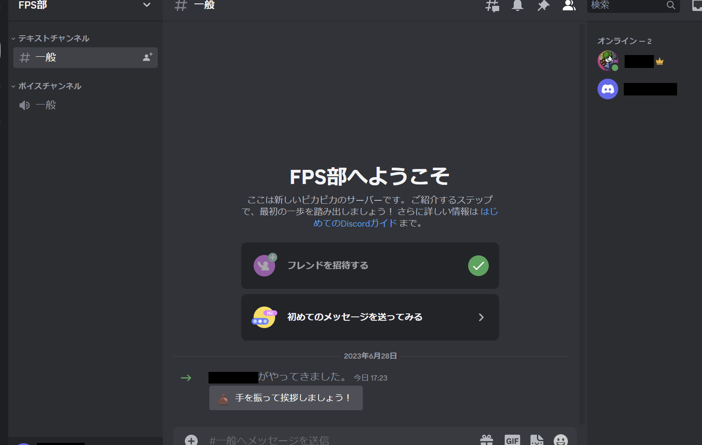
Task: Click the server owner's avatar with crown
Action: pyautogui.click(x=608, y=61)
